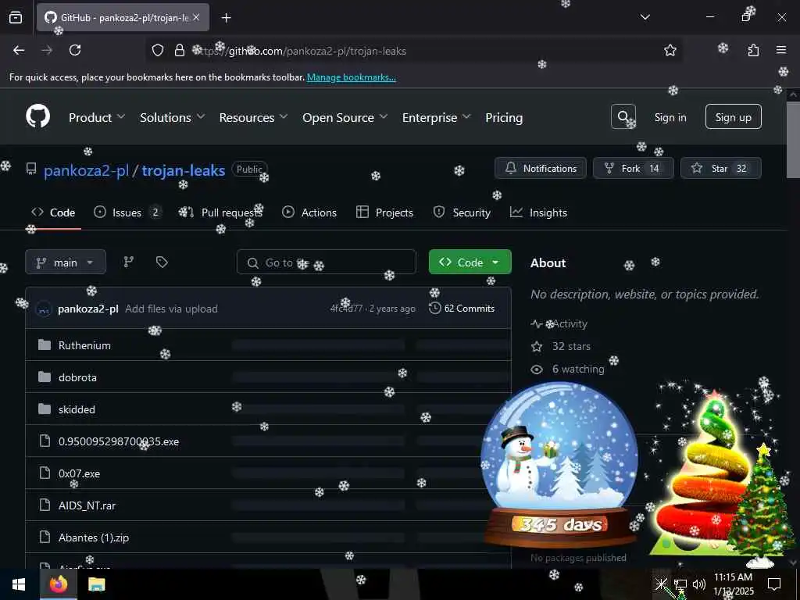Switch to the Pull requests tab
800x600 pixels.
pyautogui.click(x=220, y=212)
